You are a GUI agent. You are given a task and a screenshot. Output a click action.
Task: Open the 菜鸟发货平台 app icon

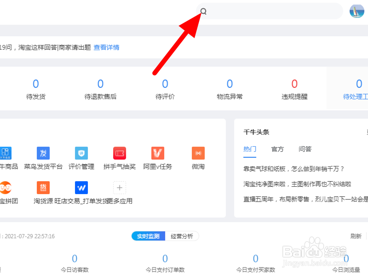(x=43, y=153)
